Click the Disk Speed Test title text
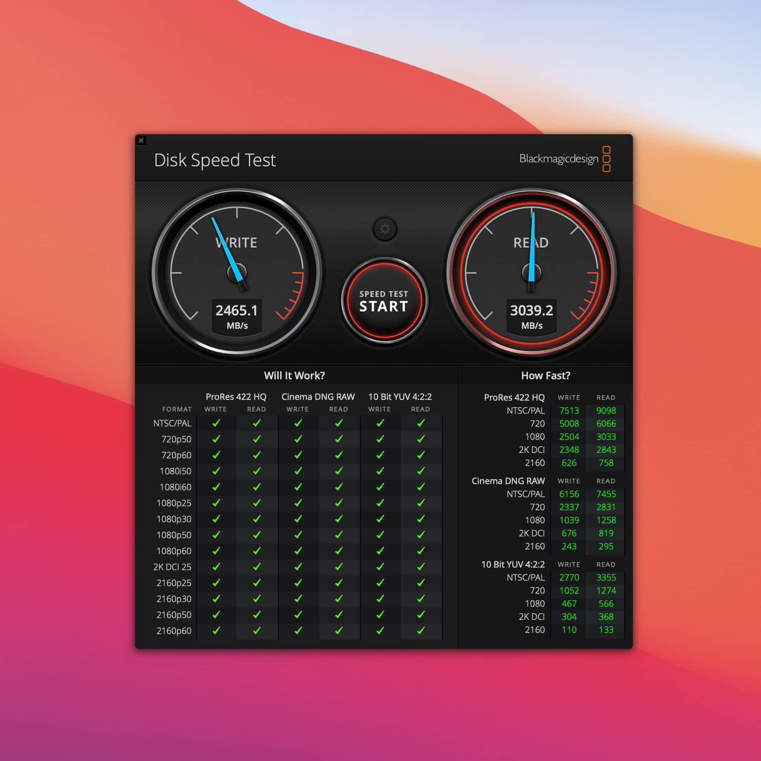The image size is (761, 761). pyautogui.click(x=215, y=160)
